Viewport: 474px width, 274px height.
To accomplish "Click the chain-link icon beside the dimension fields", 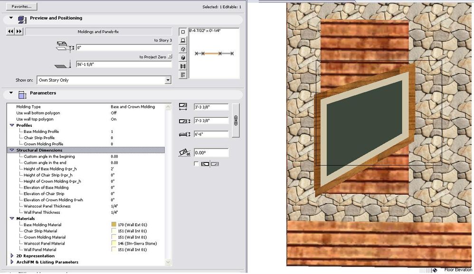I will tap(236, 120).
